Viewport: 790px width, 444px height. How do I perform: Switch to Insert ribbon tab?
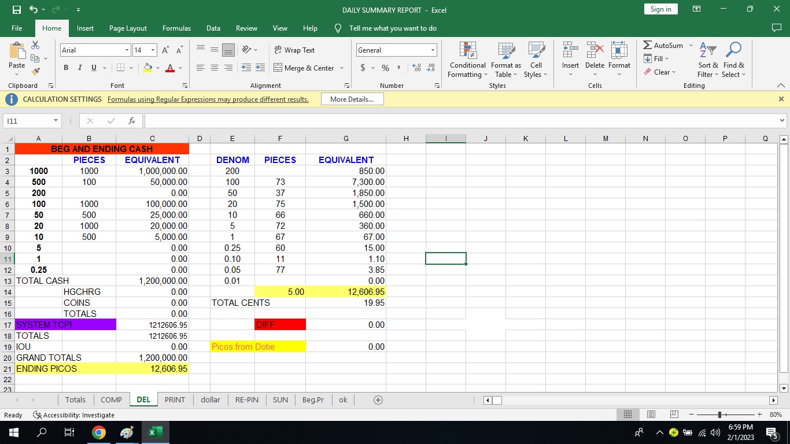(85, 28)
